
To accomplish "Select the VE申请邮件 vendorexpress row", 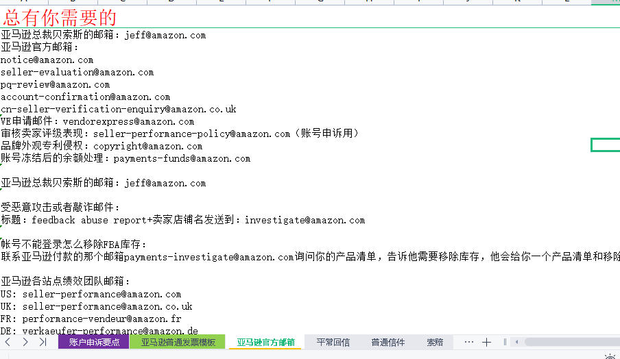I will pos(97,121).
